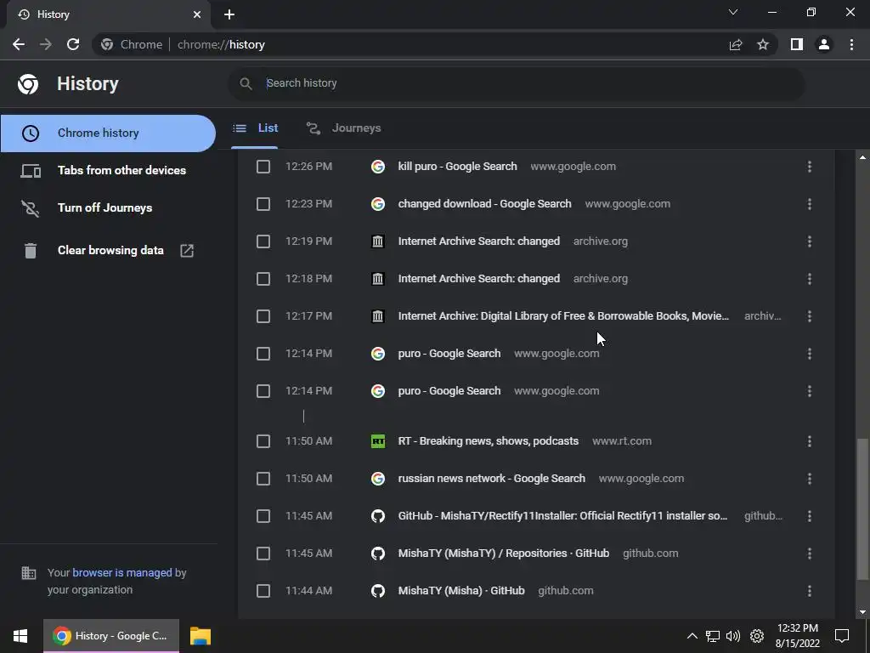870x653 pixels.
Task: Check the 12:17 PM Internet Archive entry box
Action: 263,316
